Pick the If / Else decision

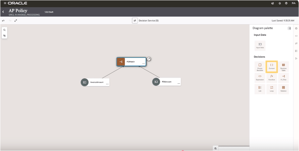[x=283, y=78]
